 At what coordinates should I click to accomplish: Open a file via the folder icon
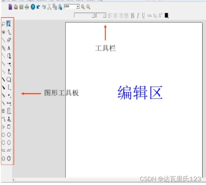pyautogui.click(x=16, y=7)
